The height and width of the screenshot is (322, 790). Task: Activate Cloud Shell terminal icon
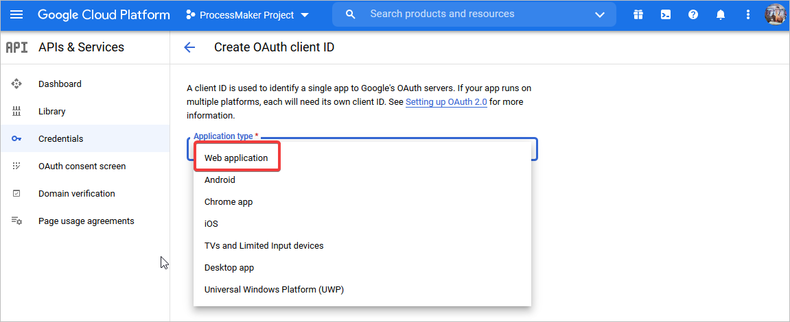pyautogui.click(x=666, y=14)
